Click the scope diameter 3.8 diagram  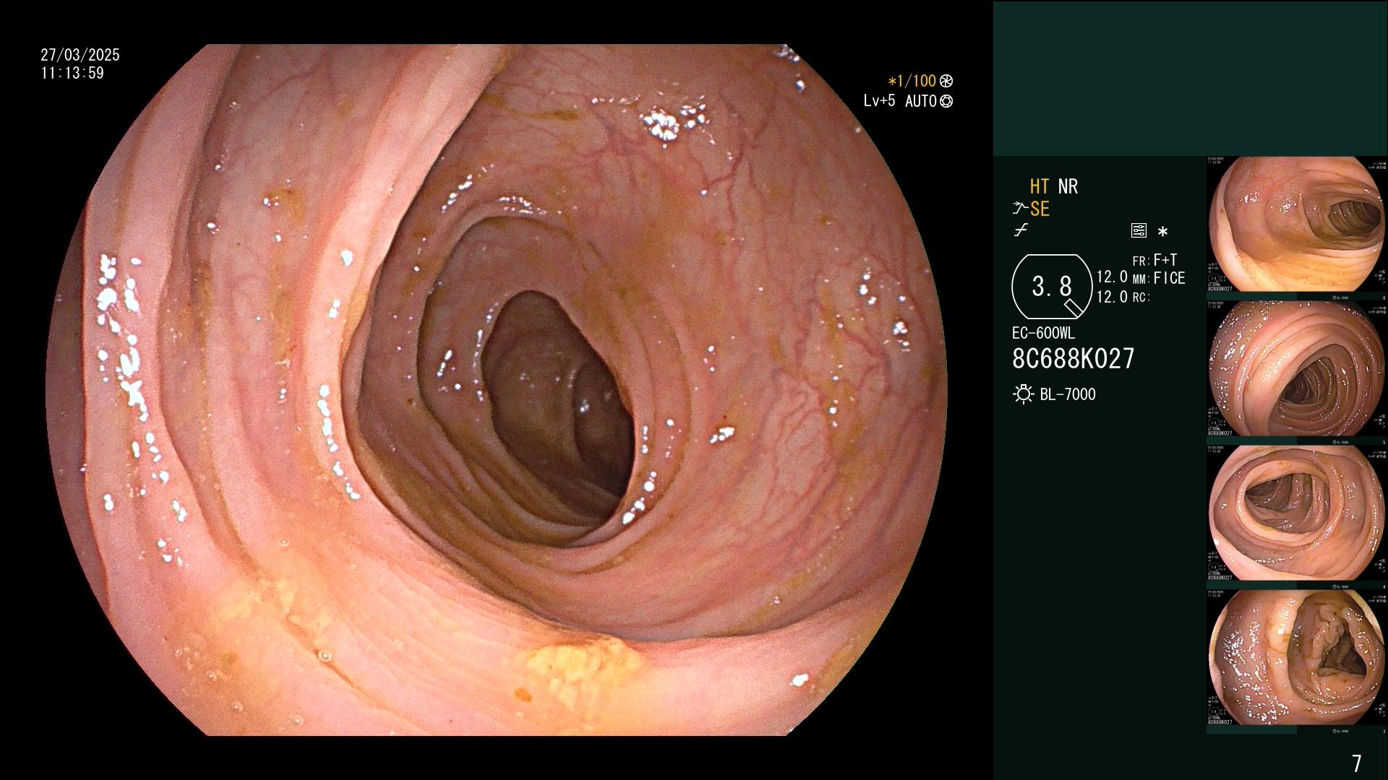click(1052, 287)
